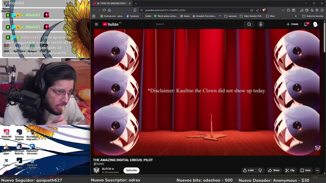Show hidden bookmarks with double chevron
This screenshot has height=183, width=326.
tap(296, 16)
